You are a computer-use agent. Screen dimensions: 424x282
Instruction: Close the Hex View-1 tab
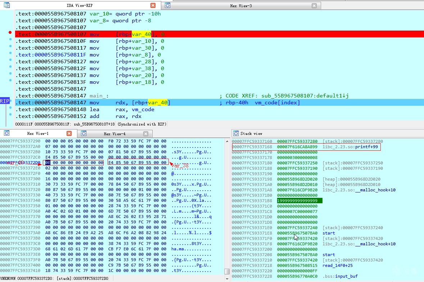pos(69,133)
